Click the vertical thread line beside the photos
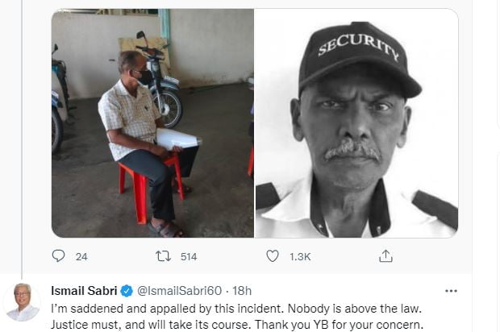The height and width of the screenshot is (332, 500). click(x=22, y=121)
